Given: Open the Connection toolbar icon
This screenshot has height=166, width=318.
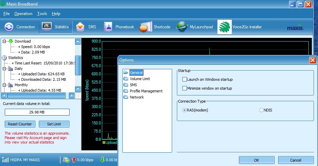Looking at the screenshot, I should tap(9, 27).
